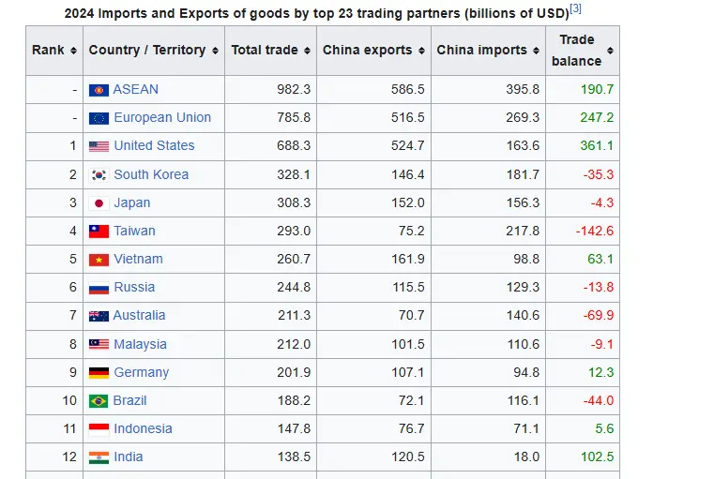Select Russia total trade value 244.8
714x479 pixels.
[x=294, y=287]
